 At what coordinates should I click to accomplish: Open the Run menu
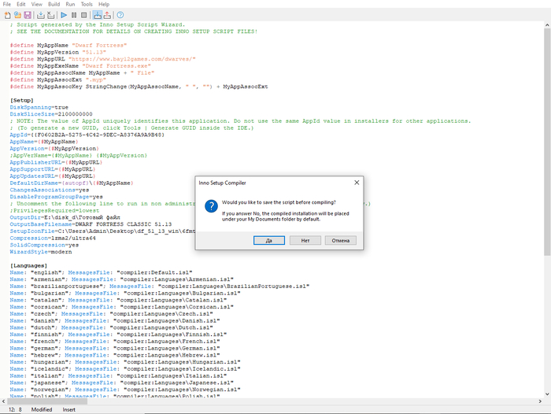pos(71,4)
